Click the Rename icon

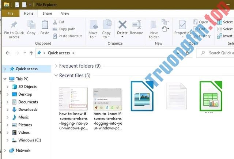[x=136, y=24]
